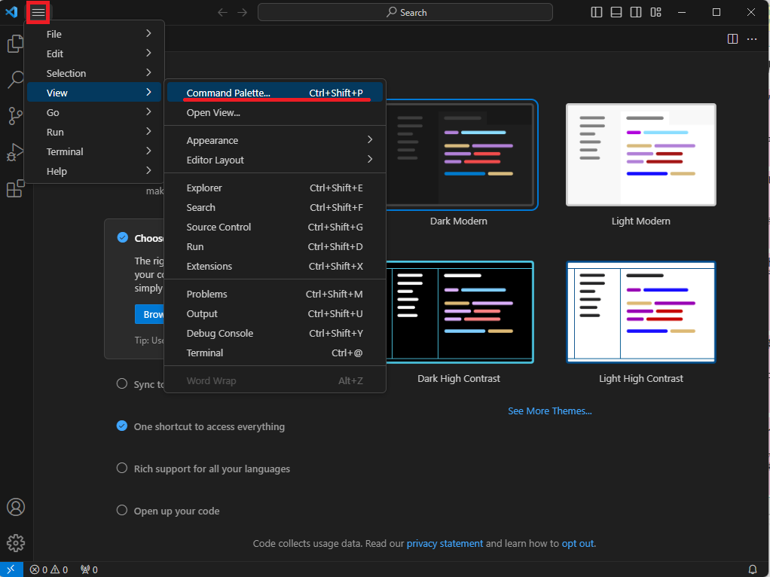Pick the Dark High Contrast theme thumbnail
770x577 pixels.
pos(460,313)
